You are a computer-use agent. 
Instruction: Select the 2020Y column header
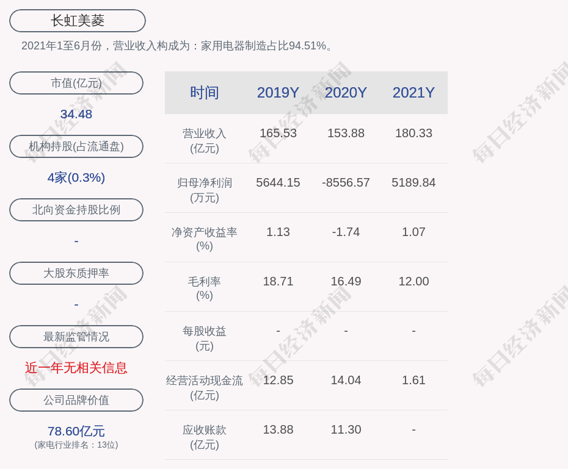346,93
